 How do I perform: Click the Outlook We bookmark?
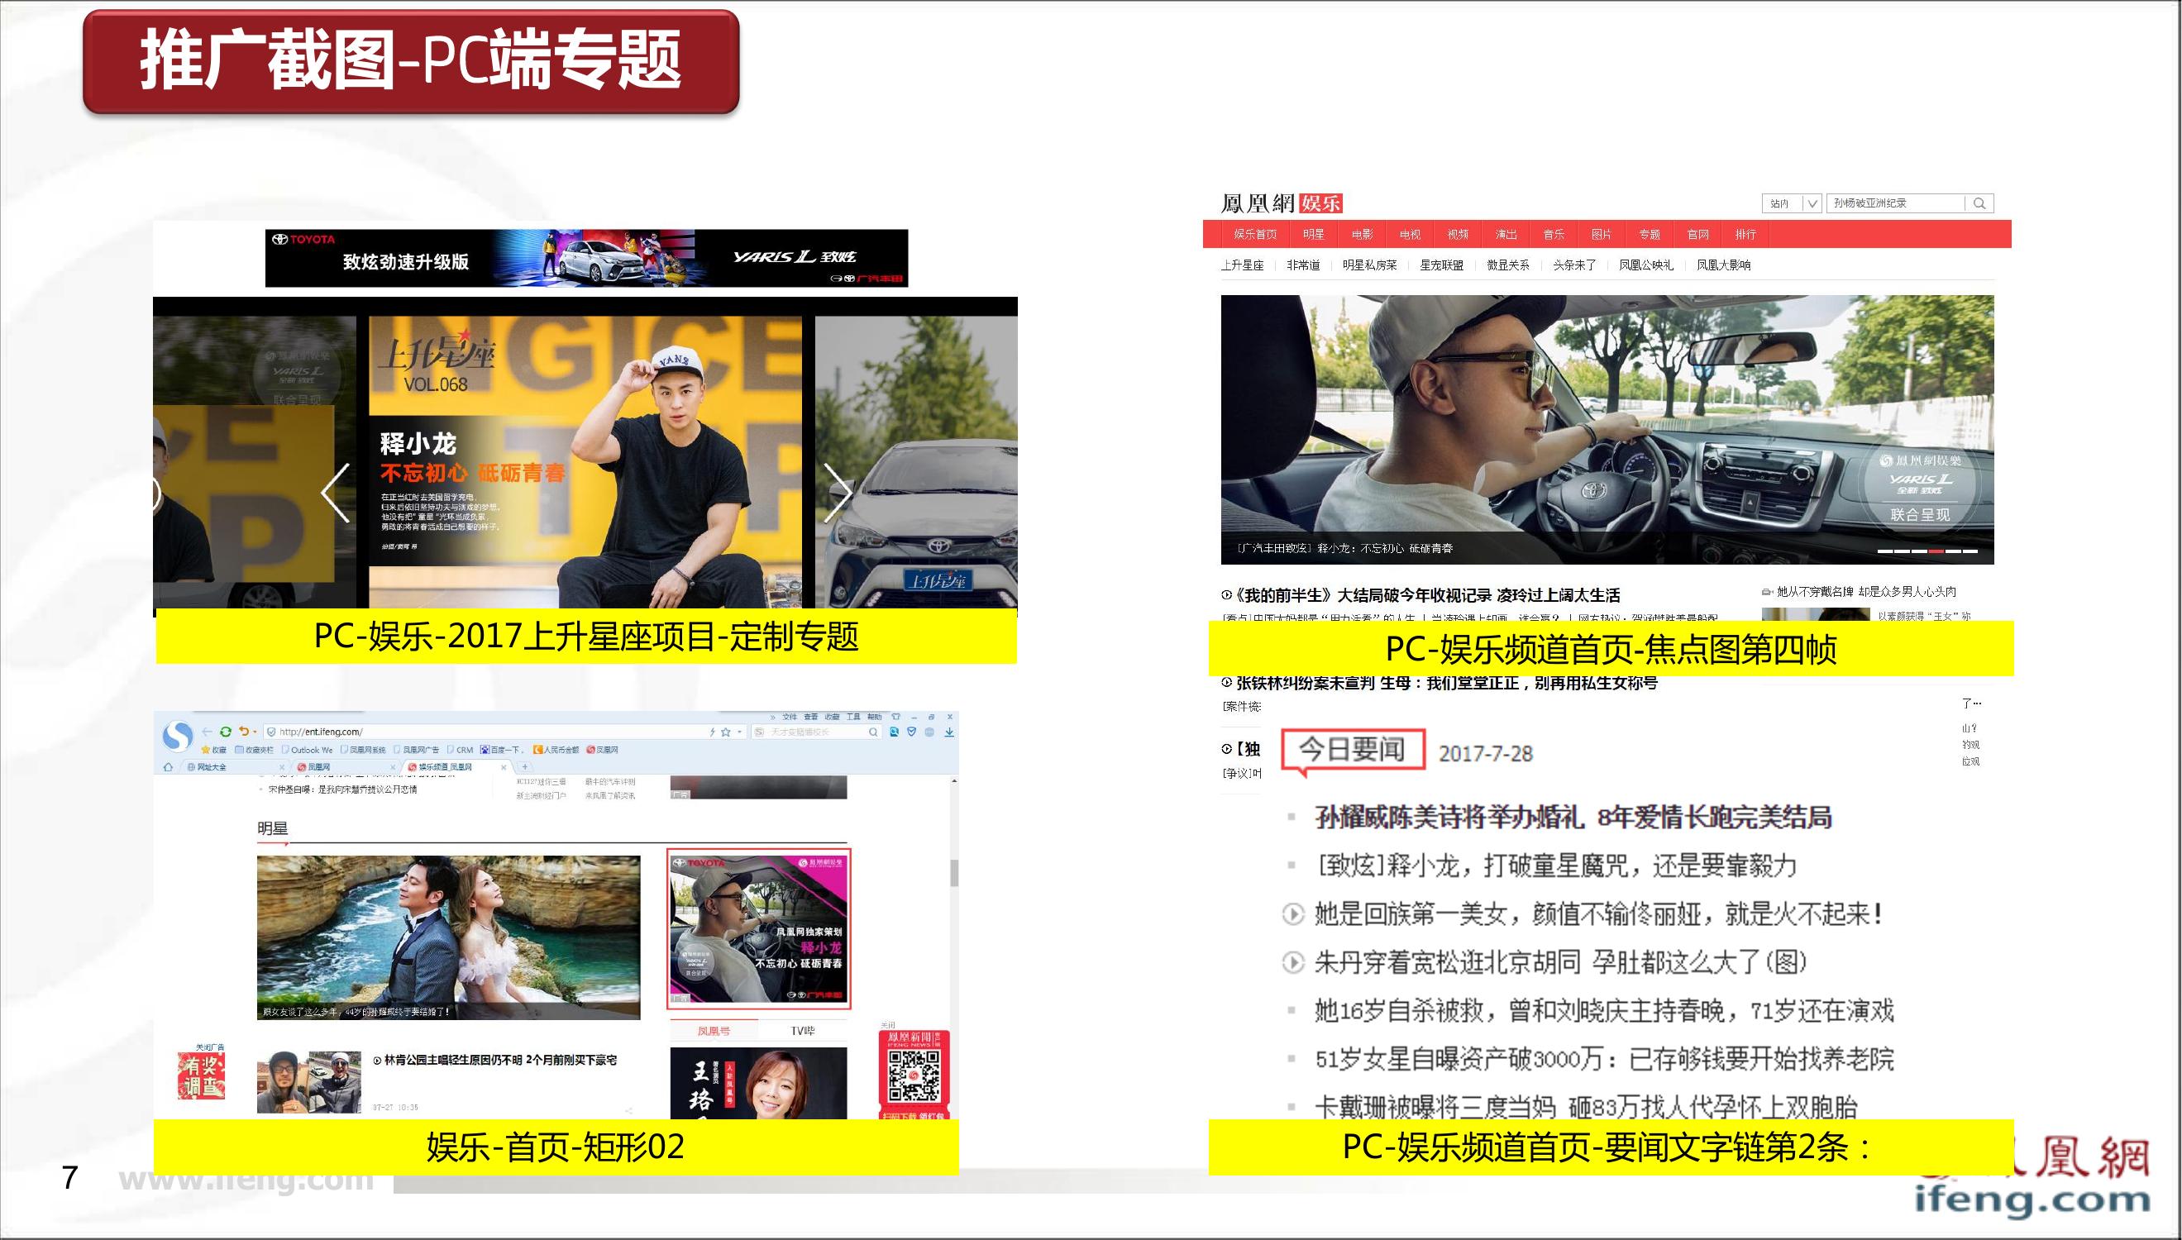308,751
